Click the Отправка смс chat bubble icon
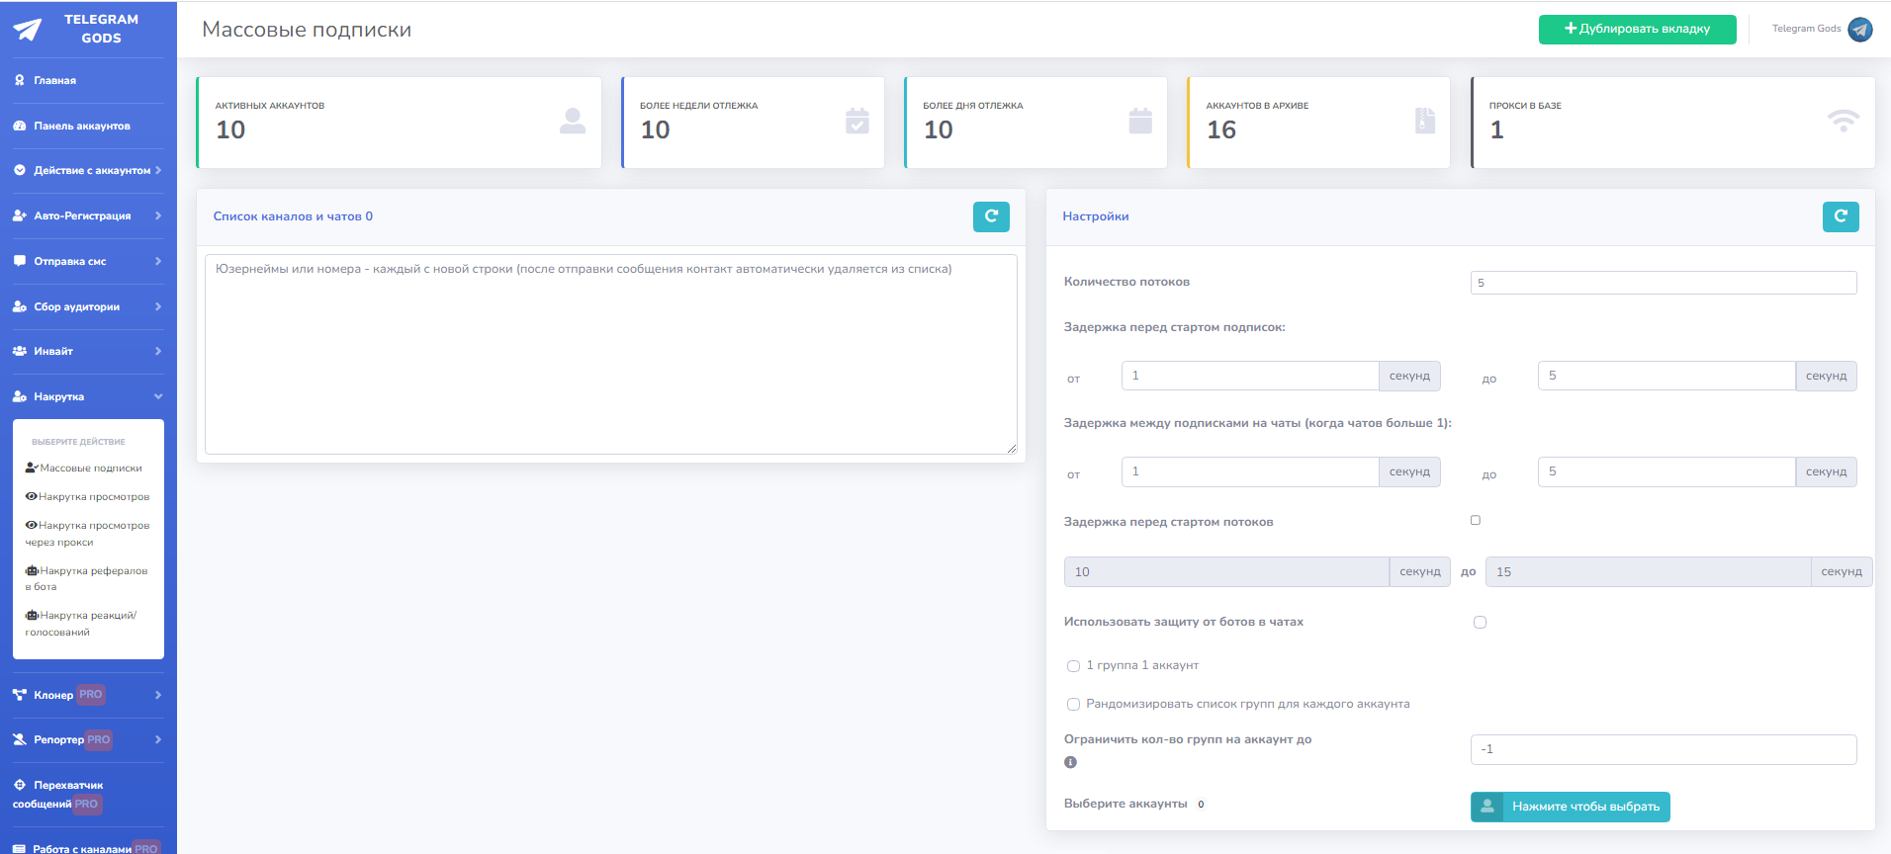This screenshot has height=854, width=1891. coord(20,261)
